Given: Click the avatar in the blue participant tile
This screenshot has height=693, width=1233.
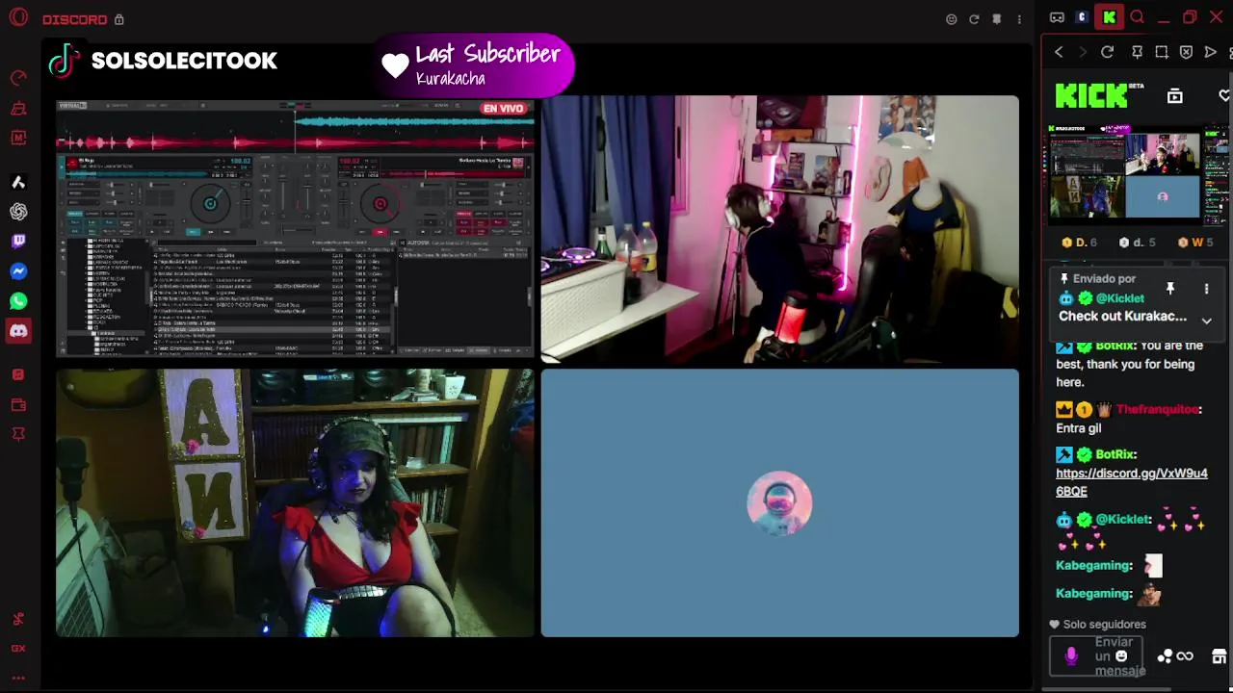Looking at the screenshot, I should 779,502.
